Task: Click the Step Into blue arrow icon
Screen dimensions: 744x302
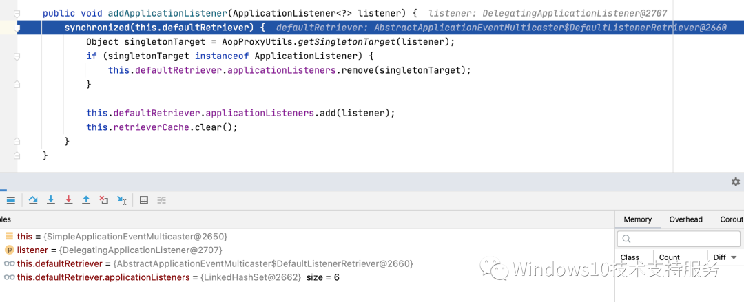Action: [x=51, y=201]
